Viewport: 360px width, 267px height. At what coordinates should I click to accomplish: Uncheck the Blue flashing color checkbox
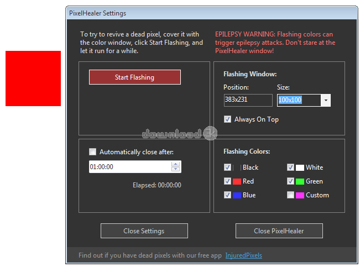click(x=227, y=195)
